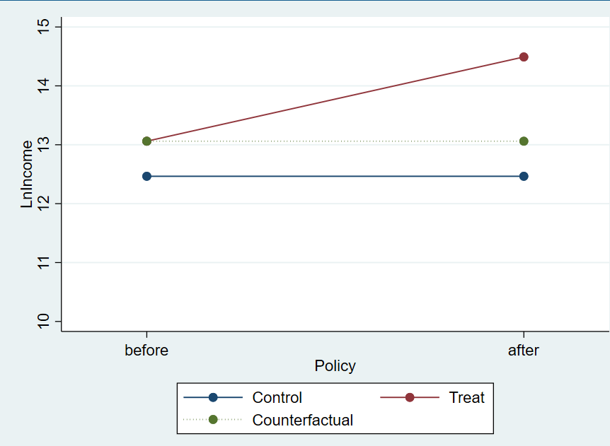Click the "LnIncome" y-axis title

click(x=27, y=174)
